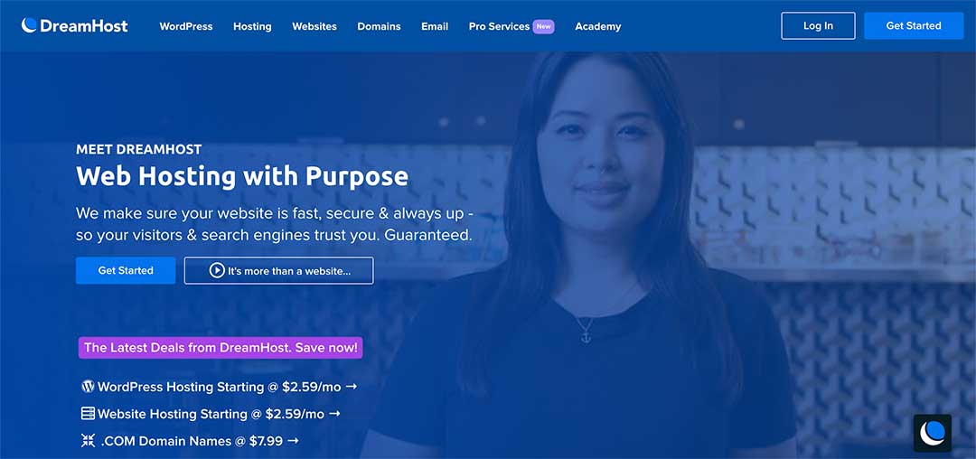Click the play circle icon in the video button
Image resolution: width=976 pixels, height=459 pixels.
(217, 270)
